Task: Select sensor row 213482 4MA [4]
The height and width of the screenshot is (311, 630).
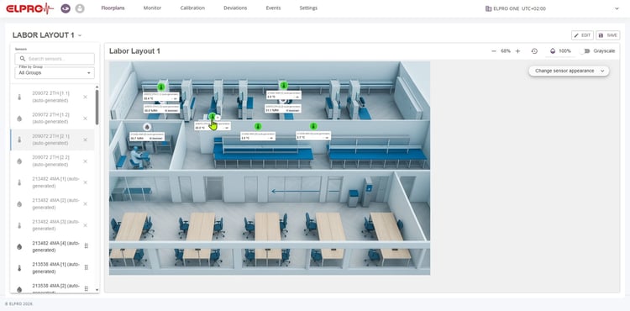Action: tap(52, 247)
